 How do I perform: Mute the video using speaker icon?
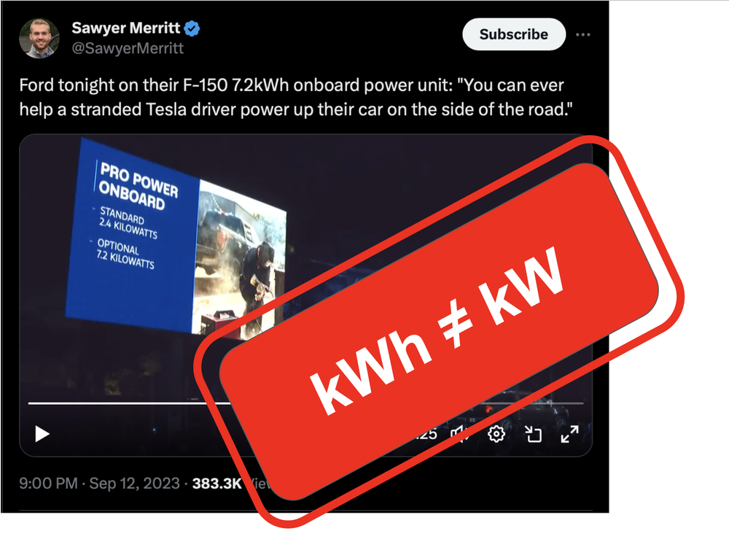pos(459,434)
